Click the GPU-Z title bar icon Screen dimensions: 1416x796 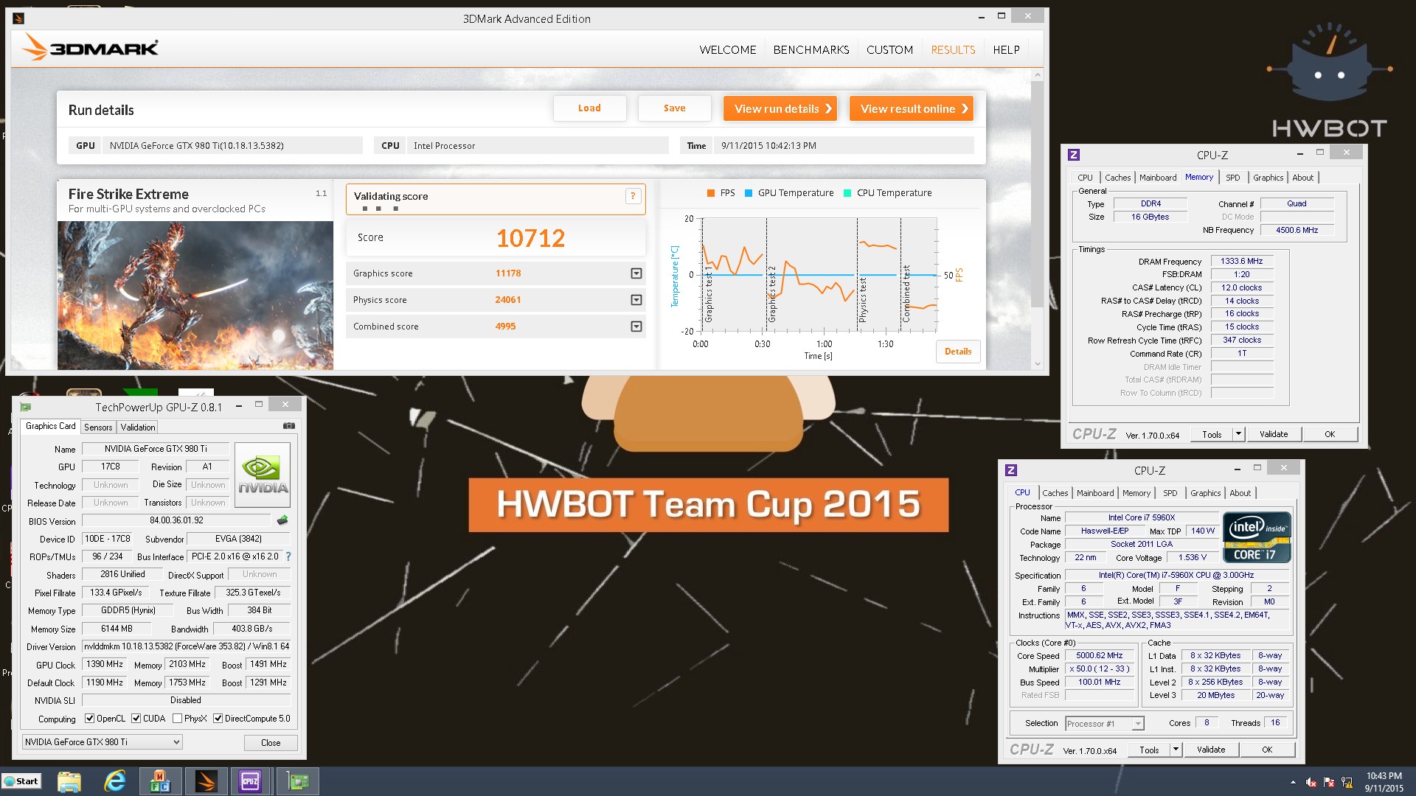(26, 407)
